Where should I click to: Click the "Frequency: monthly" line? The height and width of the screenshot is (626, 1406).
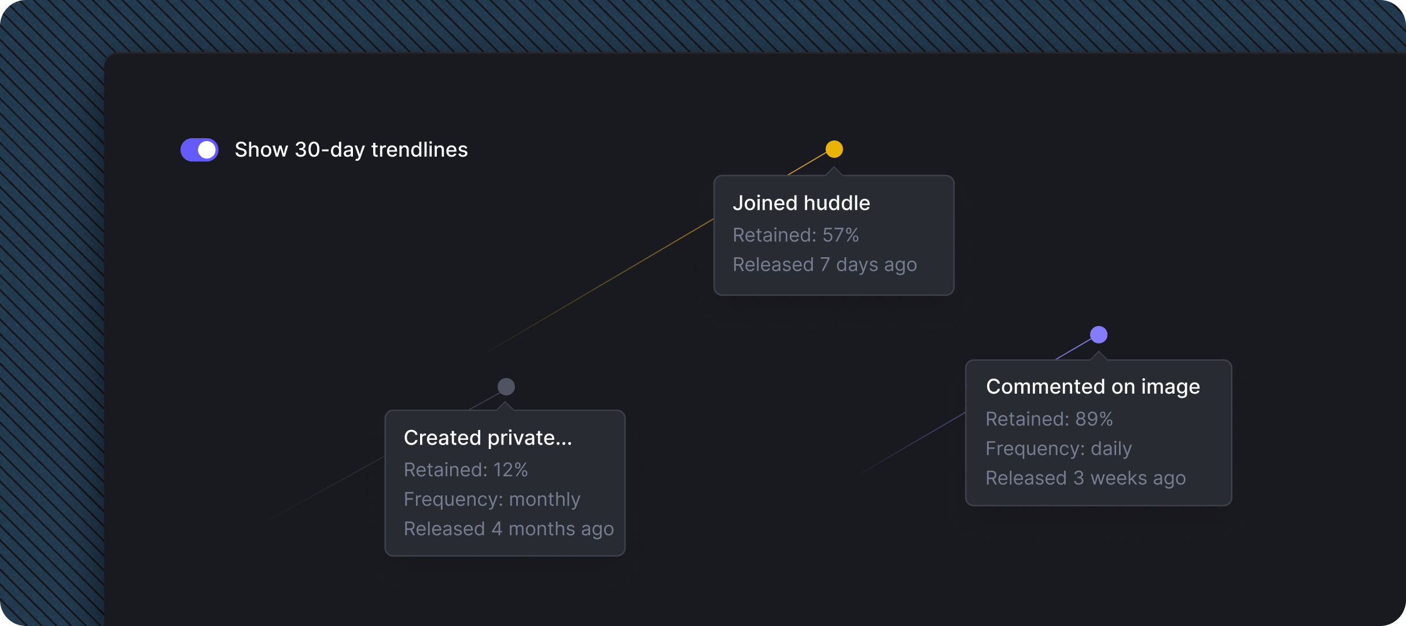[x=491, y=499]
